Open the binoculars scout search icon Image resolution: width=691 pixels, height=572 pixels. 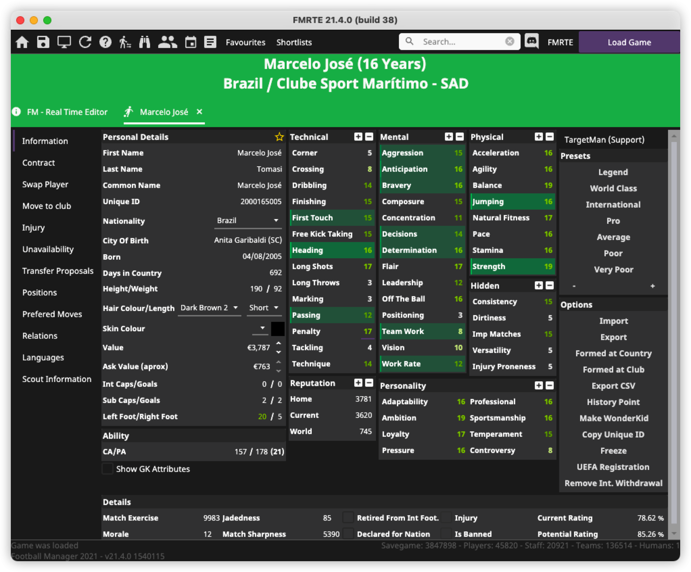[x=145, y=42]
